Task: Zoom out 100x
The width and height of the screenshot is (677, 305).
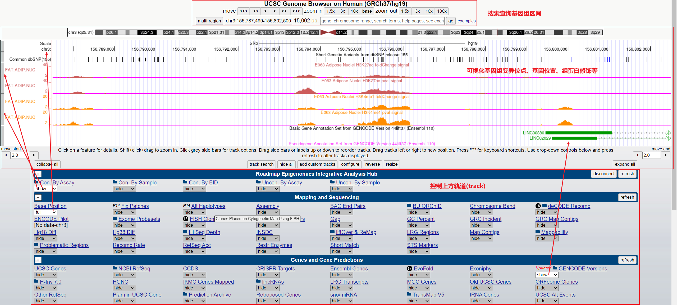Action: 442,11
